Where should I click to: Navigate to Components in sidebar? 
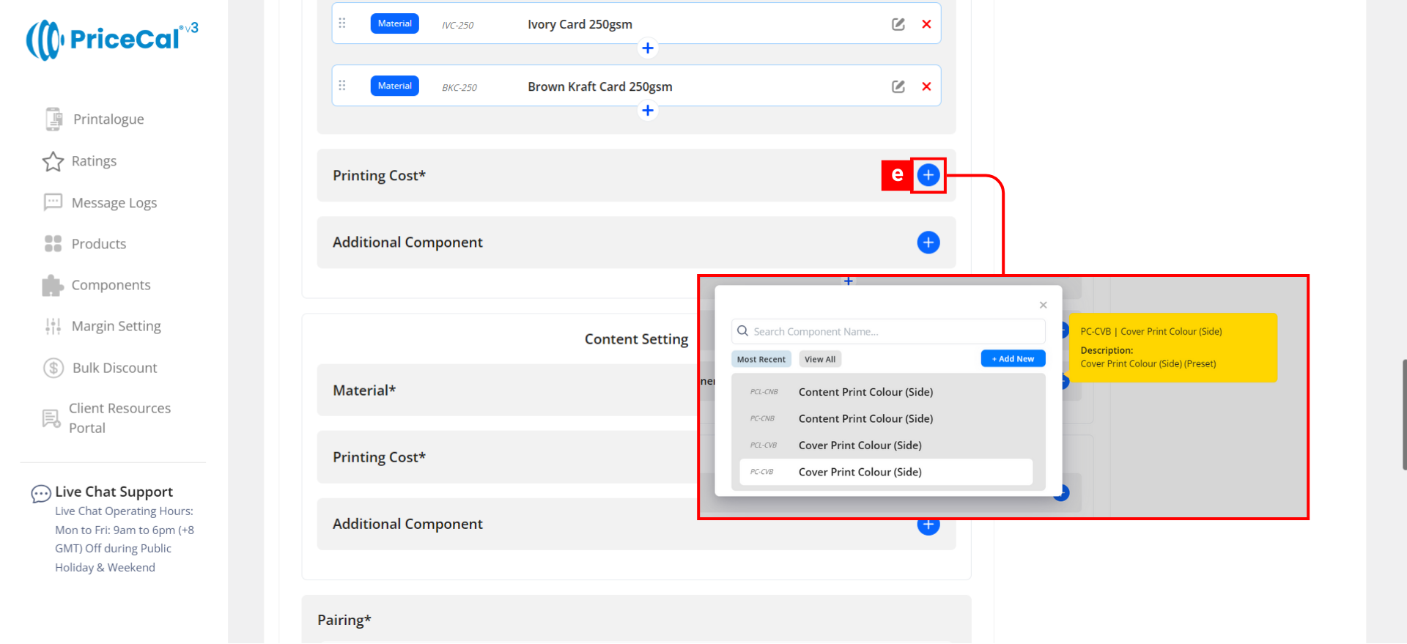tap(111, 285)
